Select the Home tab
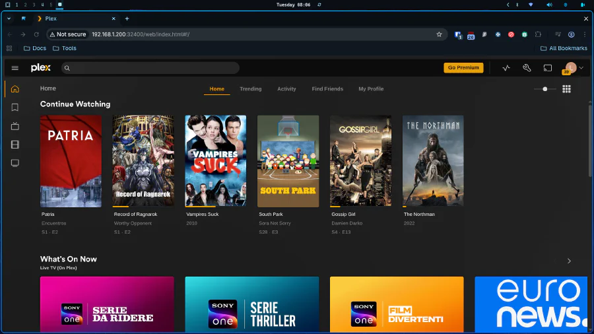The width and height of the screenshot is (594, 334). click(x=216, y=89)
